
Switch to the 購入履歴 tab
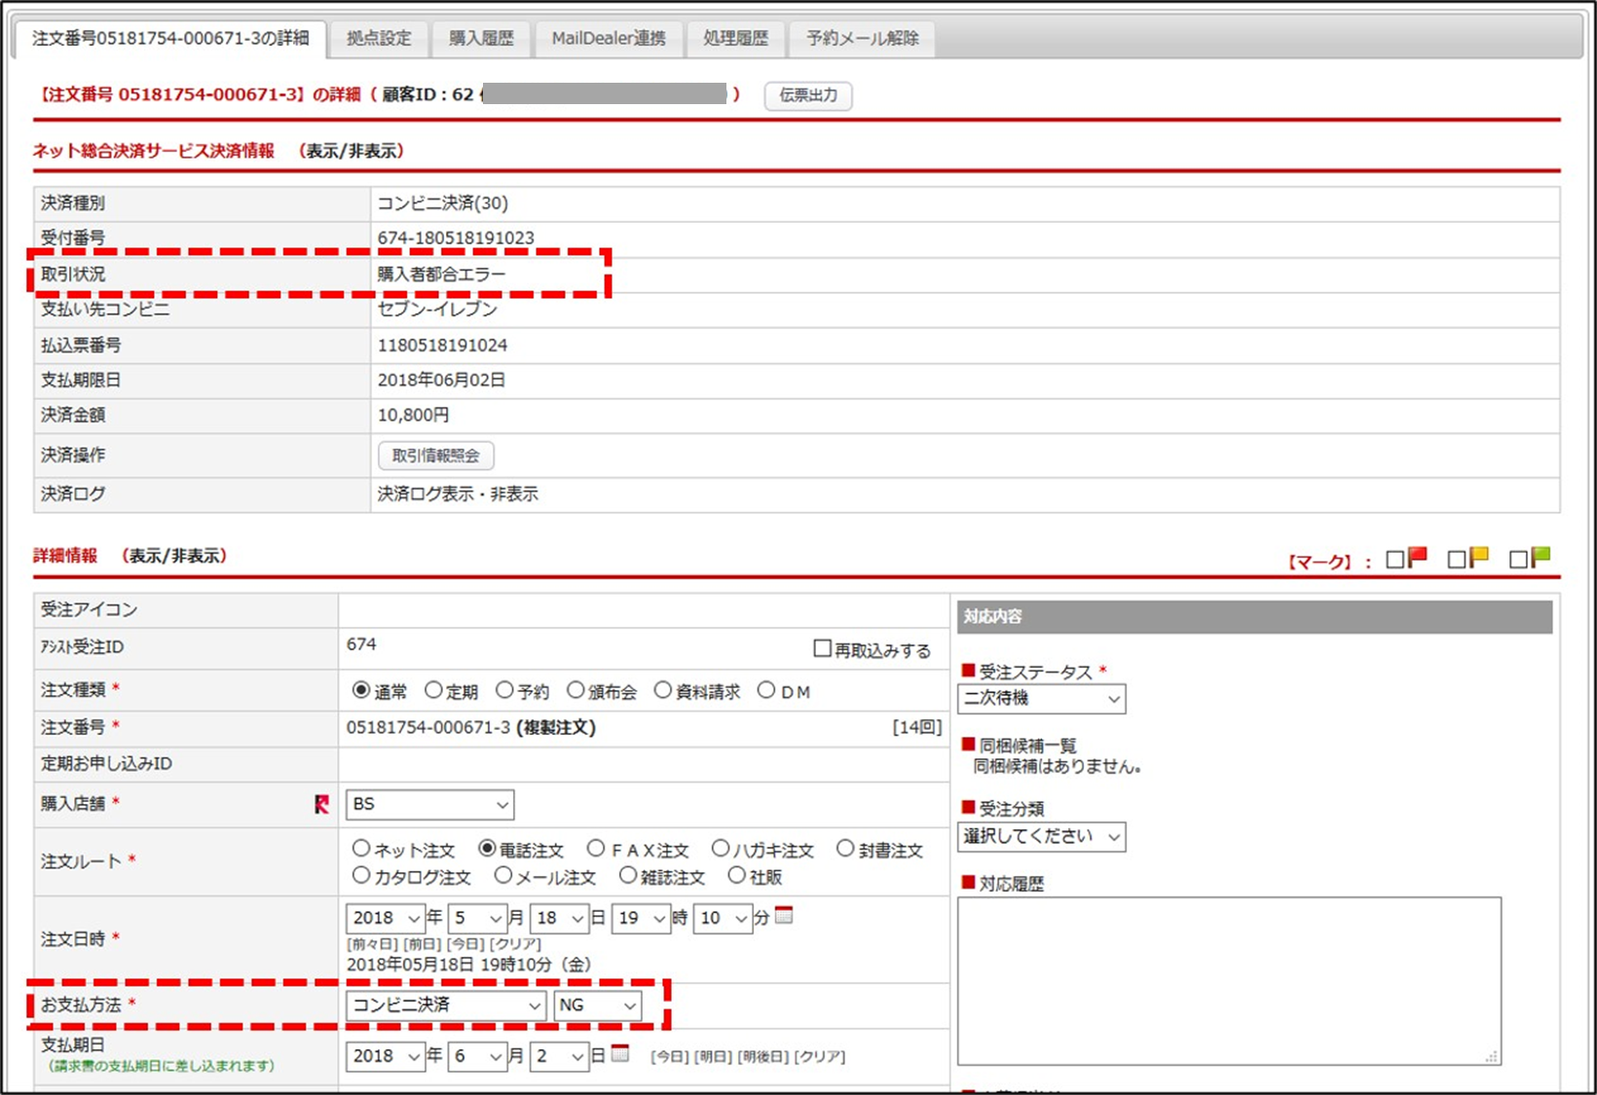[481, 39]
